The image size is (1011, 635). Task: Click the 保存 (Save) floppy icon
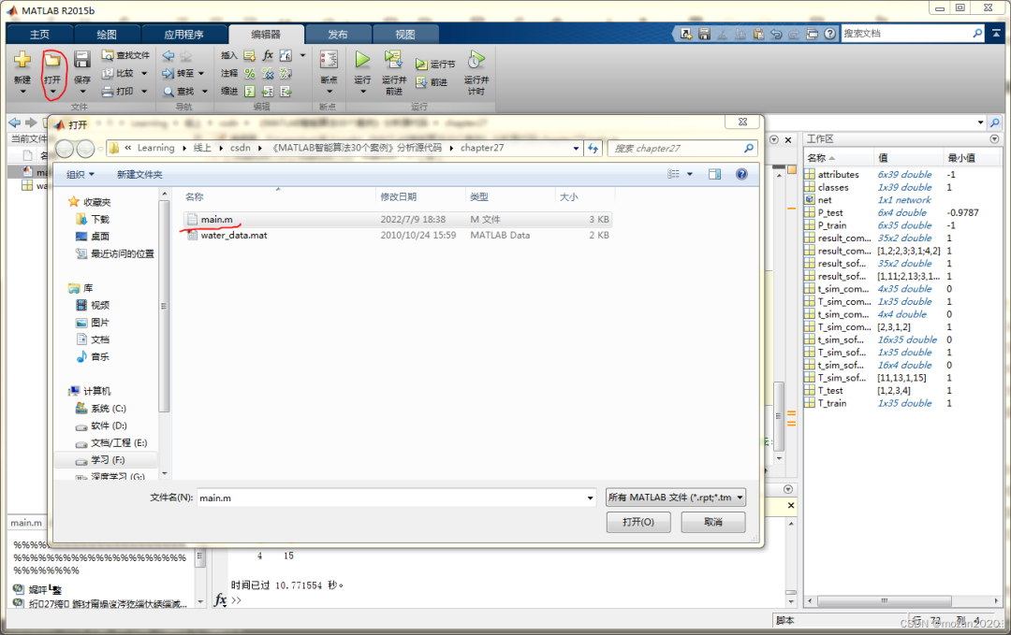click(81, 60)
